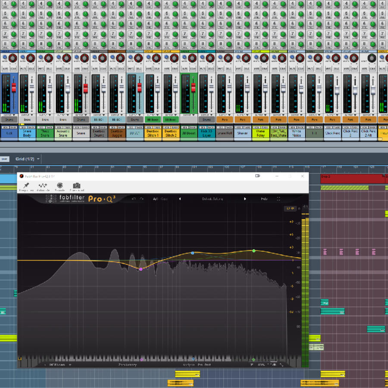The image size is (388, 388).
Task: Click the A/B compare button
Action: point(155,199)
